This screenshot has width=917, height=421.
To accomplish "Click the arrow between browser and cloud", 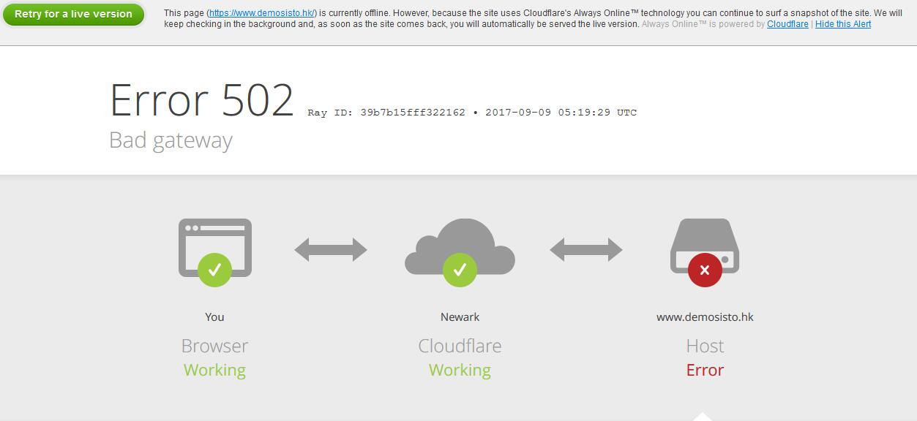I will pyautogui.click(x=331, y=250).
